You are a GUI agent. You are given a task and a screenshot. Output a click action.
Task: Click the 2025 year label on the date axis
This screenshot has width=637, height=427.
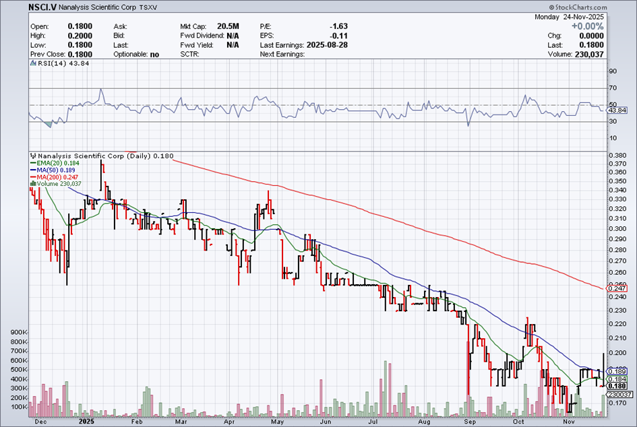pyautogui.click(x=86, y=422)
